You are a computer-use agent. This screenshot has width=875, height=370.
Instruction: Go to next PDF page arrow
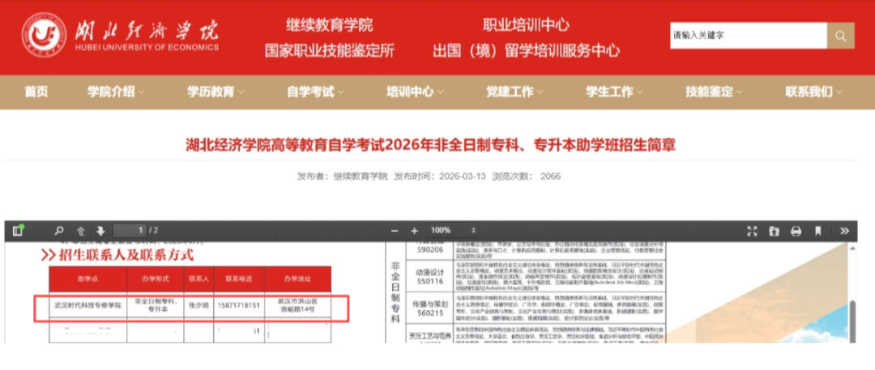100,231
